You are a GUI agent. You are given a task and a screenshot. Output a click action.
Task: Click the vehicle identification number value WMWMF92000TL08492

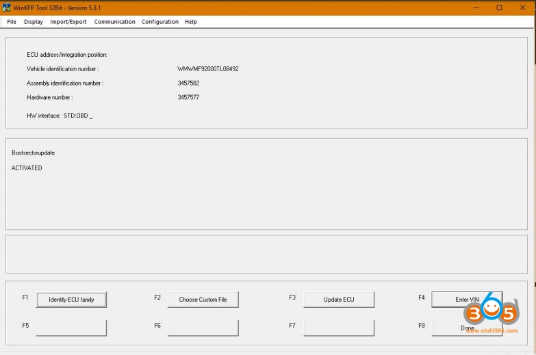pyautogui.click(x=208, y=69)
